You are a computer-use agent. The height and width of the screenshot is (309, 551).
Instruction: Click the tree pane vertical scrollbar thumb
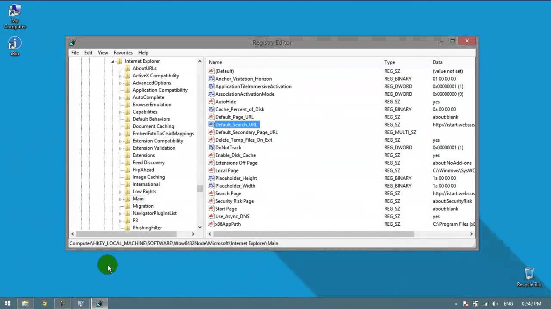click(200, 189)
